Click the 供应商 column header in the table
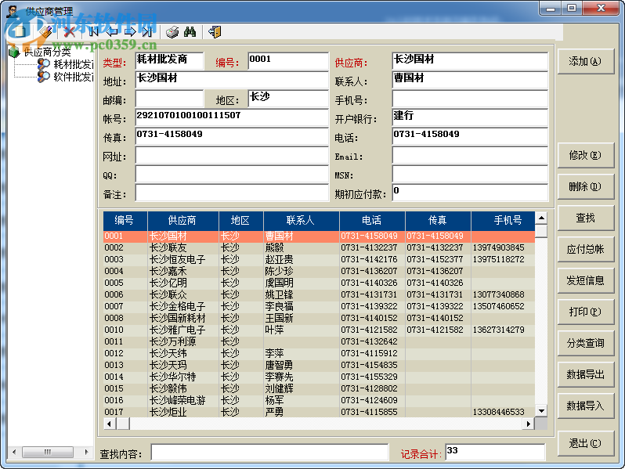Image resolution: width=625 pixels, height=469 pixels. (x=182, y=220)
